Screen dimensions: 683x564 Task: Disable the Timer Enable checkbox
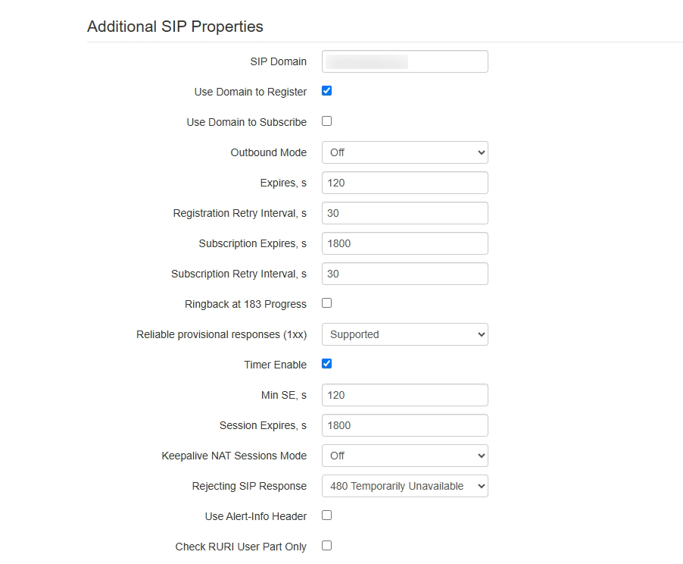[327, 364]
